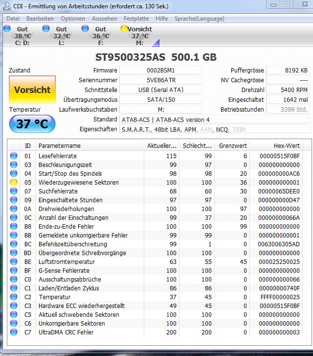The height and width of the screenshot is (356, 313).
Task: Select the Wiederzugewiesene Sektoren parameter name
Action: coord(78,182)
